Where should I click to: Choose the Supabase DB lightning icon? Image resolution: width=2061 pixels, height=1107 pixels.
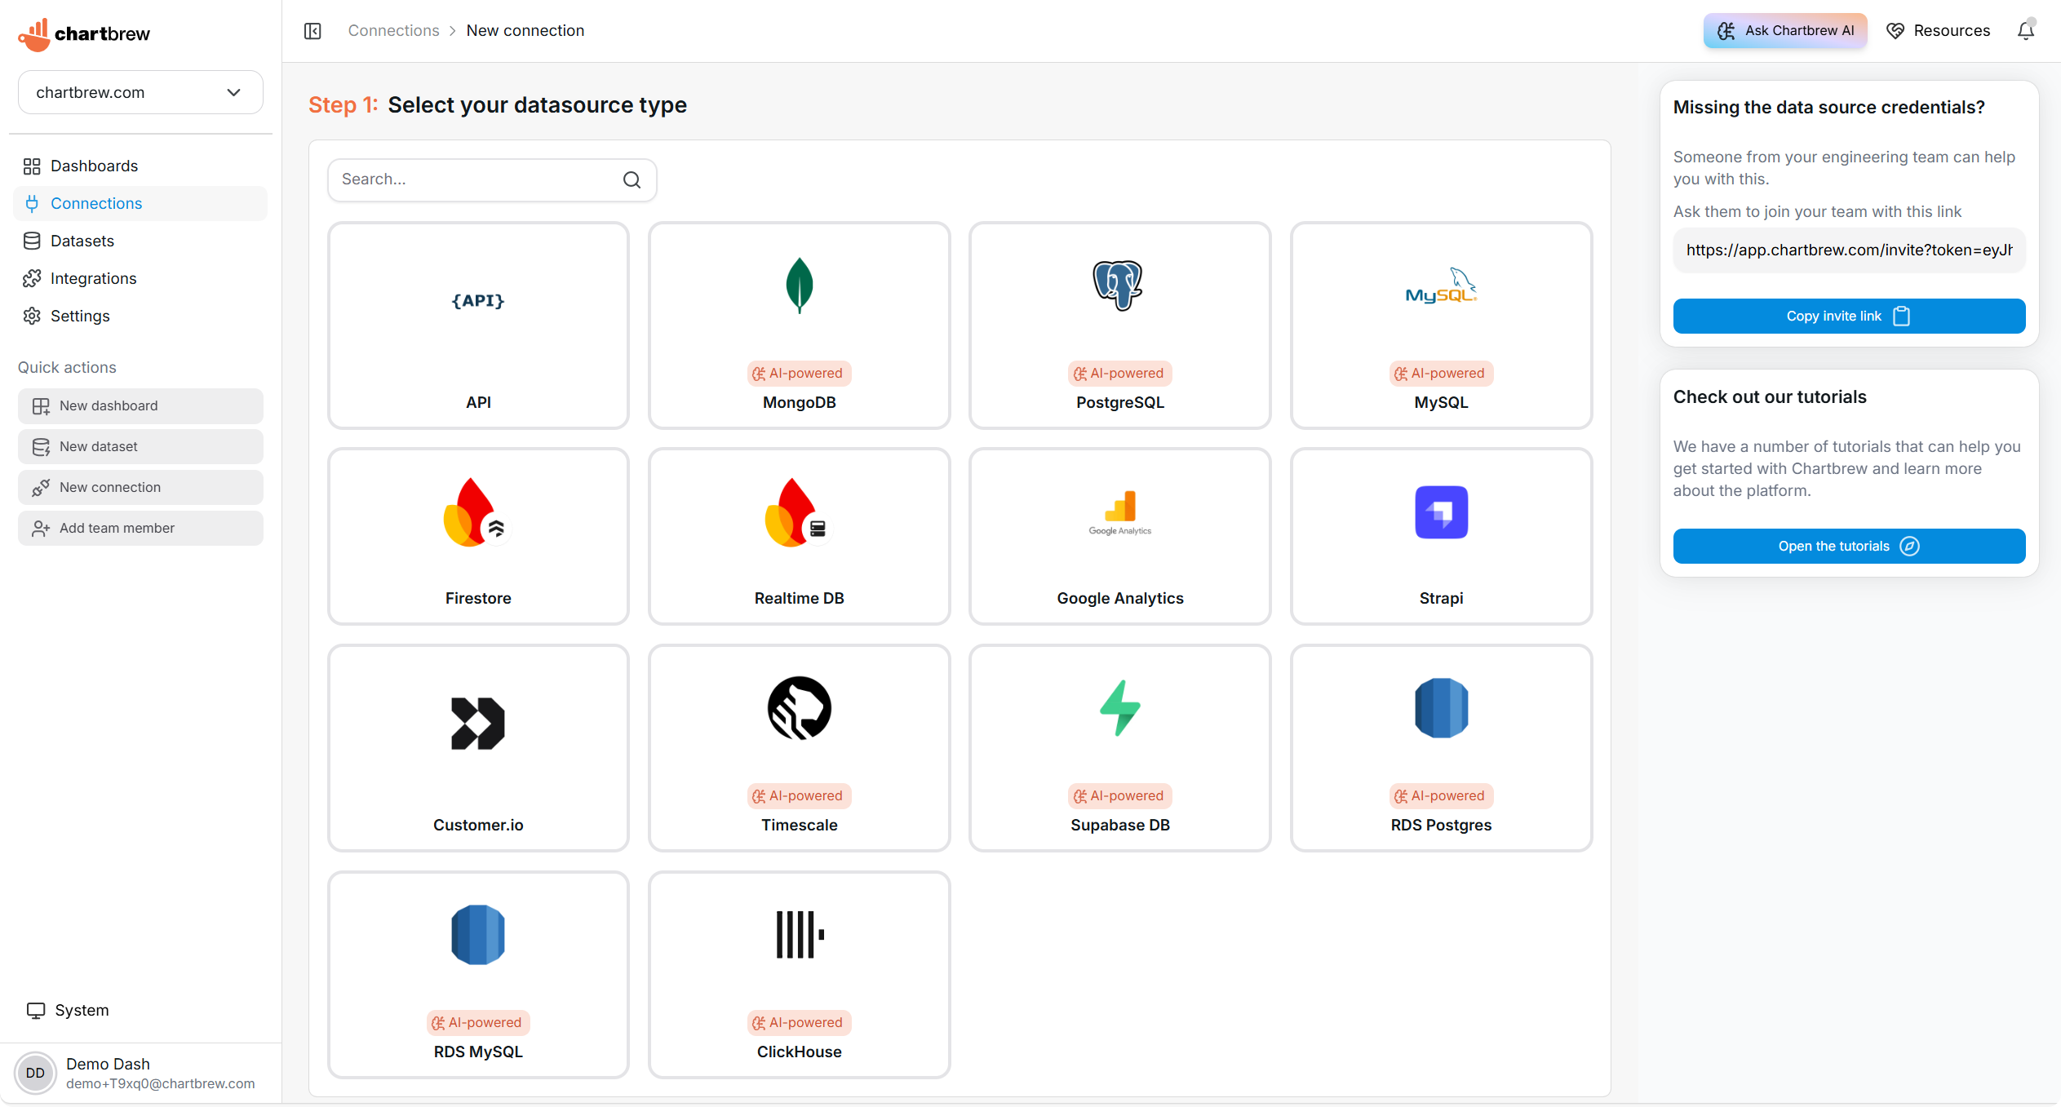click(1119, 708)
